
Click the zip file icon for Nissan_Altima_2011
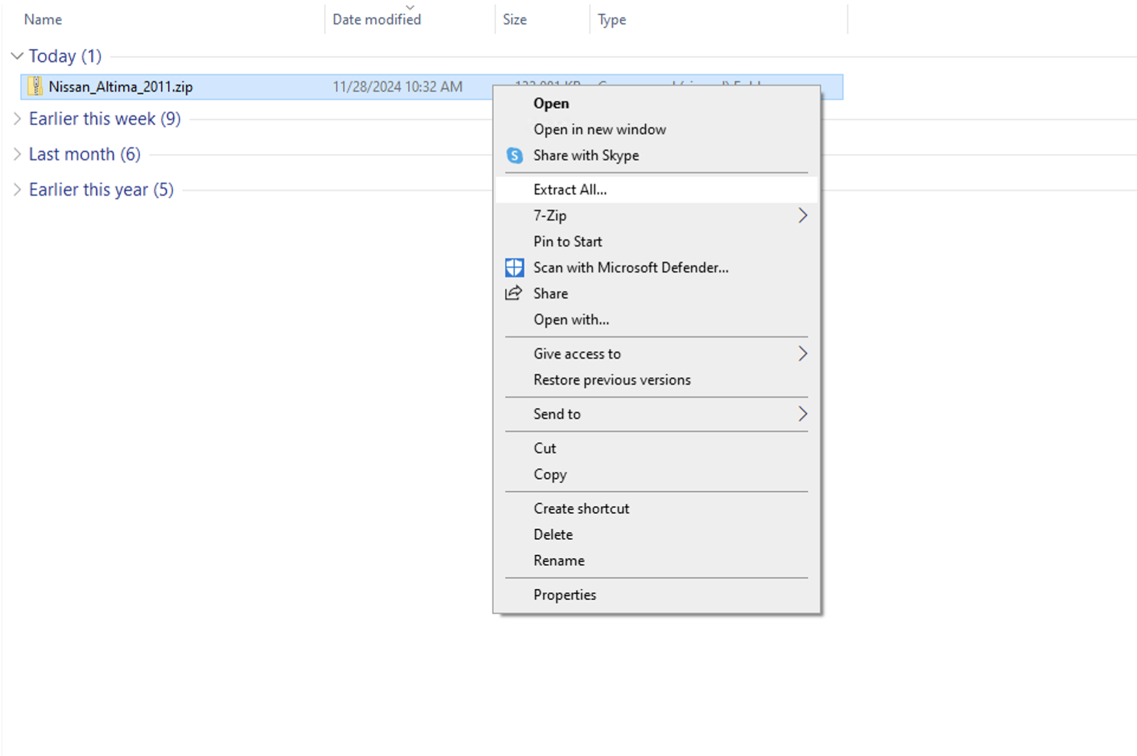[x=35, y=86]
